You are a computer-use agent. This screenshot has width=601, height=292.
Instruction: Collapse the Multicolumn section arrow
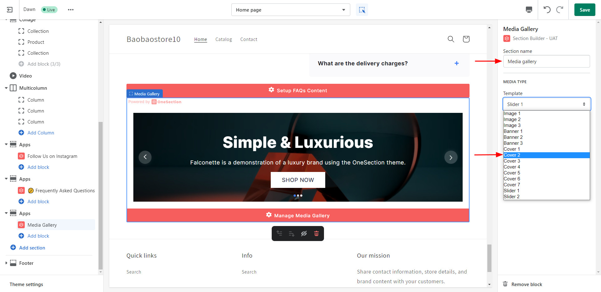click(6, 88)
